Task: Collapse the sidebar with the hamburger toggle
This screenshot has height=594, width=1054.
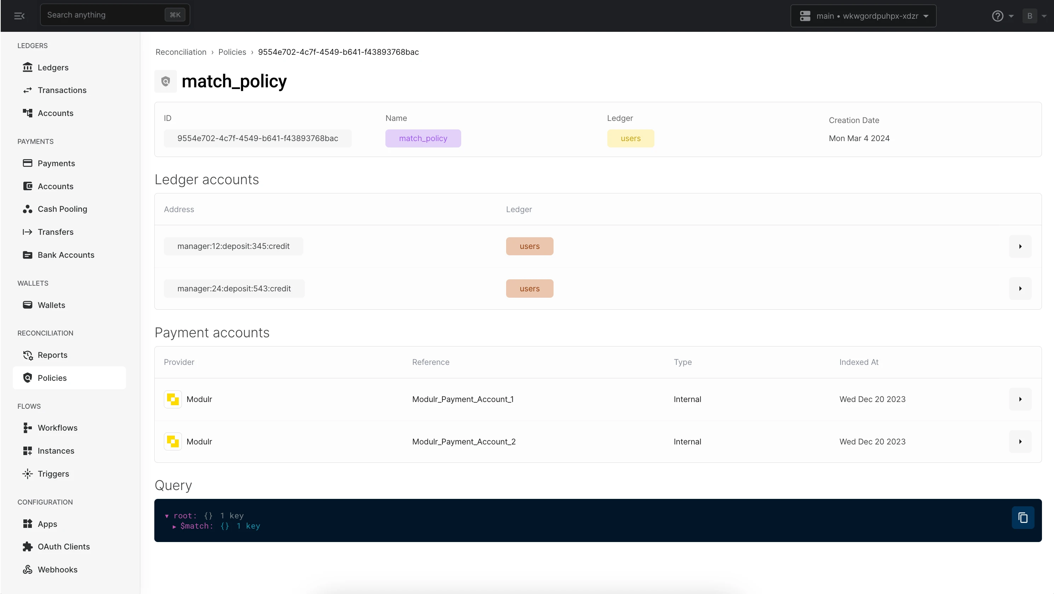Action: (x=19, y=16)
